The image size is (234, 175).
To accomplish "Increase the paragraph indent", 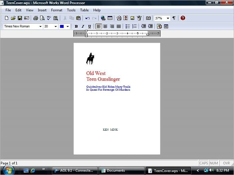I will click(x=150, y=26).
